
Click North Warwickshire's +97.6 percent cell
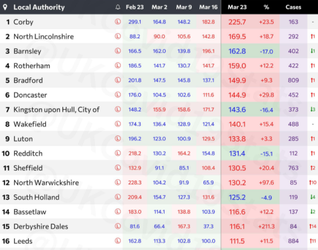point(266,183)
